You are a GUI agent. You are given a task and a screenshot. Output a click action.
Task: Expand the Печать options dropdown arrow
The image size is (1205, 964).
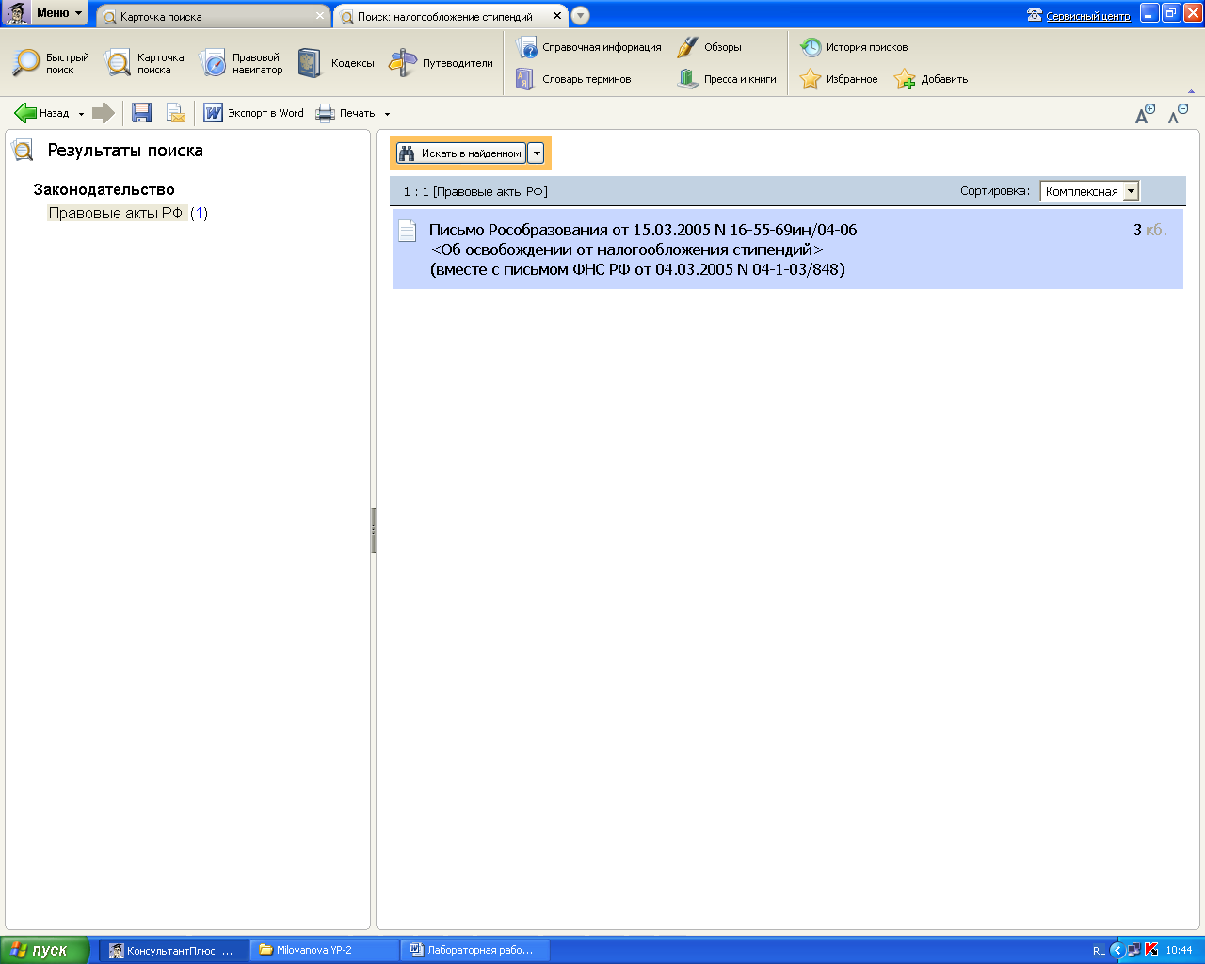pos(387,114)
